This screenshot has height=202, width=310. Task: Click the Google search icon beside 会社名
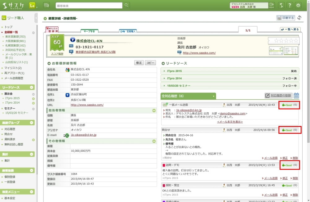tap(67, 69)
